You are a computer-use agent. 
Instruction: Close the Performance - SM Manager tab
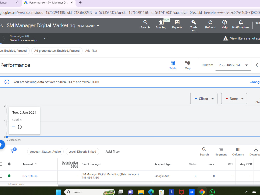[72, 3]
